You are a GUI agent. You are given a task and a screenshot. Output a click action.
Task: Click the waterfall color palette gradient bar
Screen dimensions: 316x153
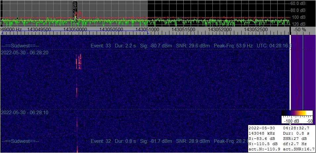(x=297, y=113)
